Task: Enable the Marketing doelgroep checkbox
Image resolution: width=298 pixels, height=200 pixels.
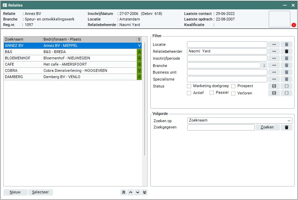Action: (x=189, y=86)
